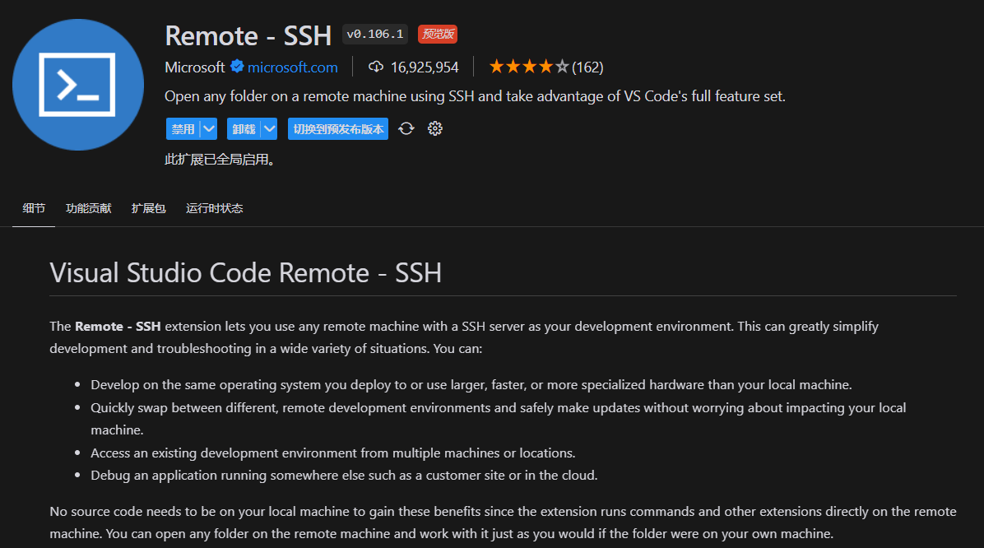Expand the 卸载 (Uninstall) dropdown arrow
Viewport: 984px width, 548px height.
(x=269, y=128)
